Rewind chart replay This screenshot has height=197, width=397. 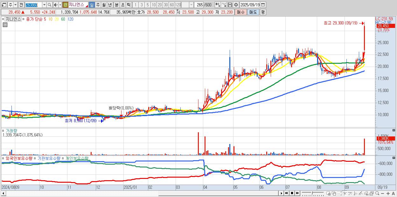point(286,193)
